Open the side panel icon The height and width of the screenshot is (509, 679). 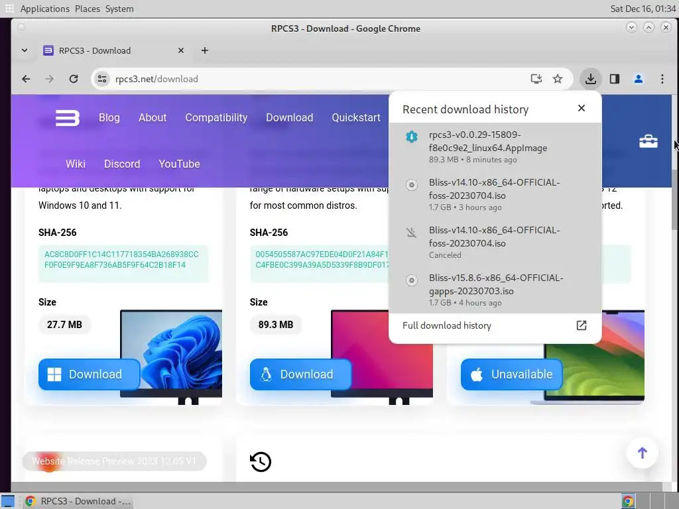(x=615, y=79)
